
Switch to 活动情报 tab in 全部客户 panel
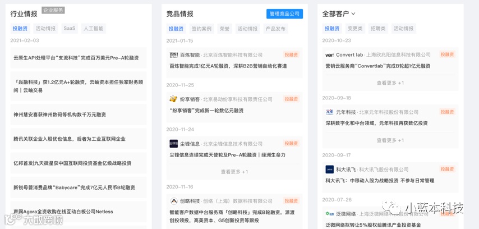[403, 29]
